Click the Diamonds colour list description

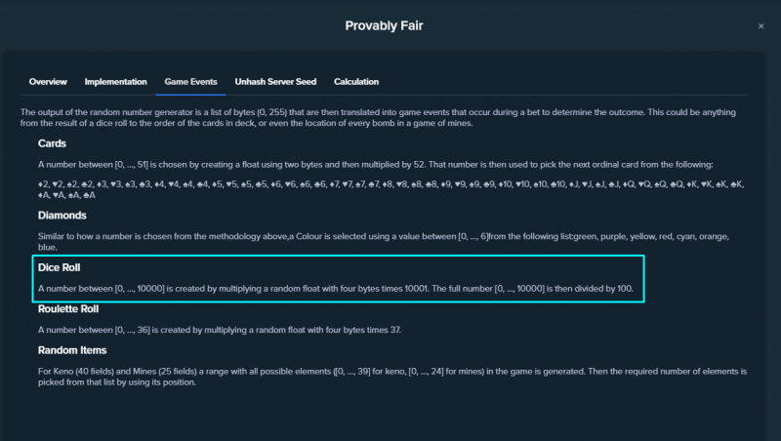pos(384,241)
